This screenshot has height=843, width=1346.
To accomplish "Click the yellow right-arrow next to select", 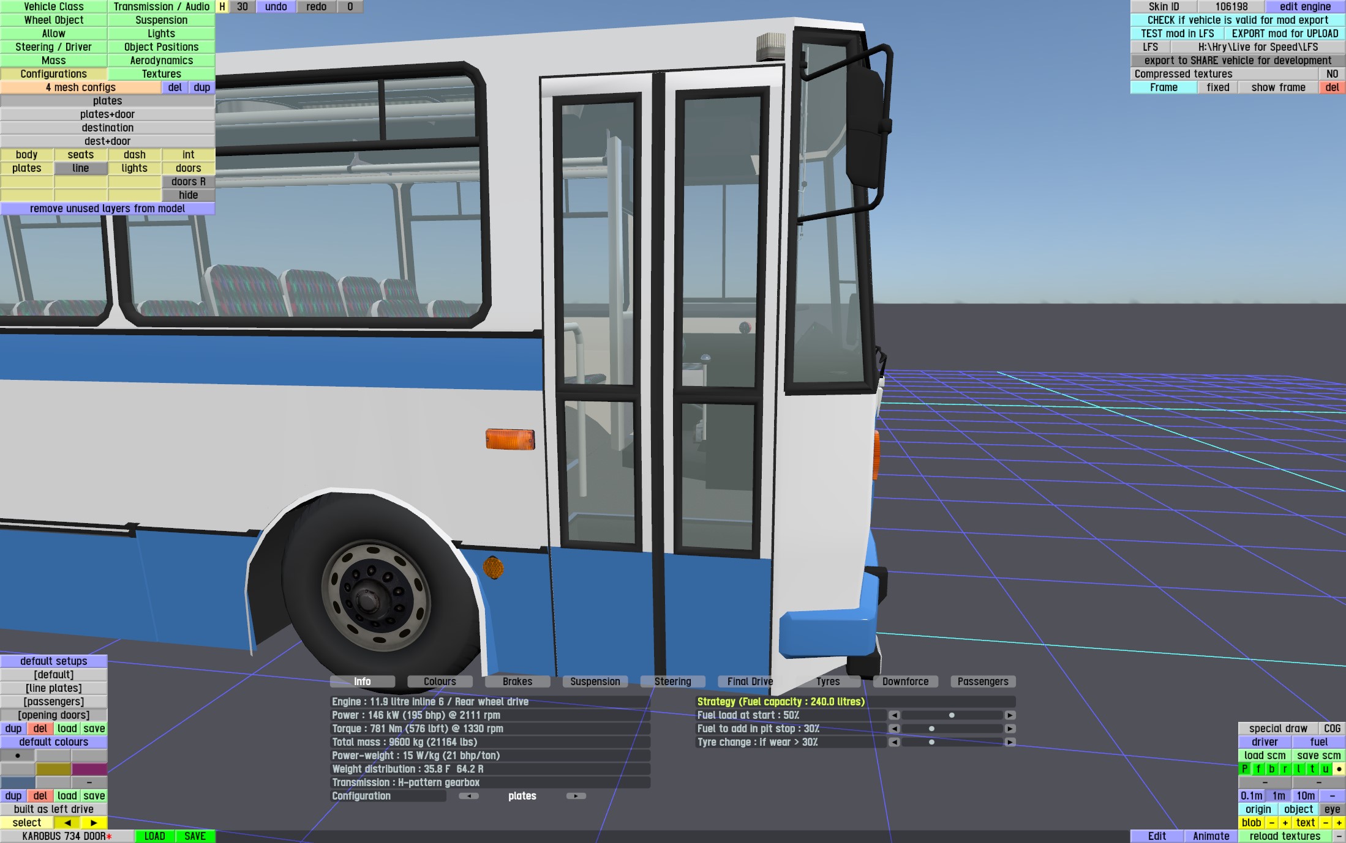I will pyautogui.click(x=94, y=823).
